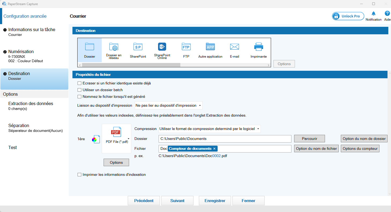
Task: Enable Imprimer les informations d'indexation
Action: pos(79,174)
